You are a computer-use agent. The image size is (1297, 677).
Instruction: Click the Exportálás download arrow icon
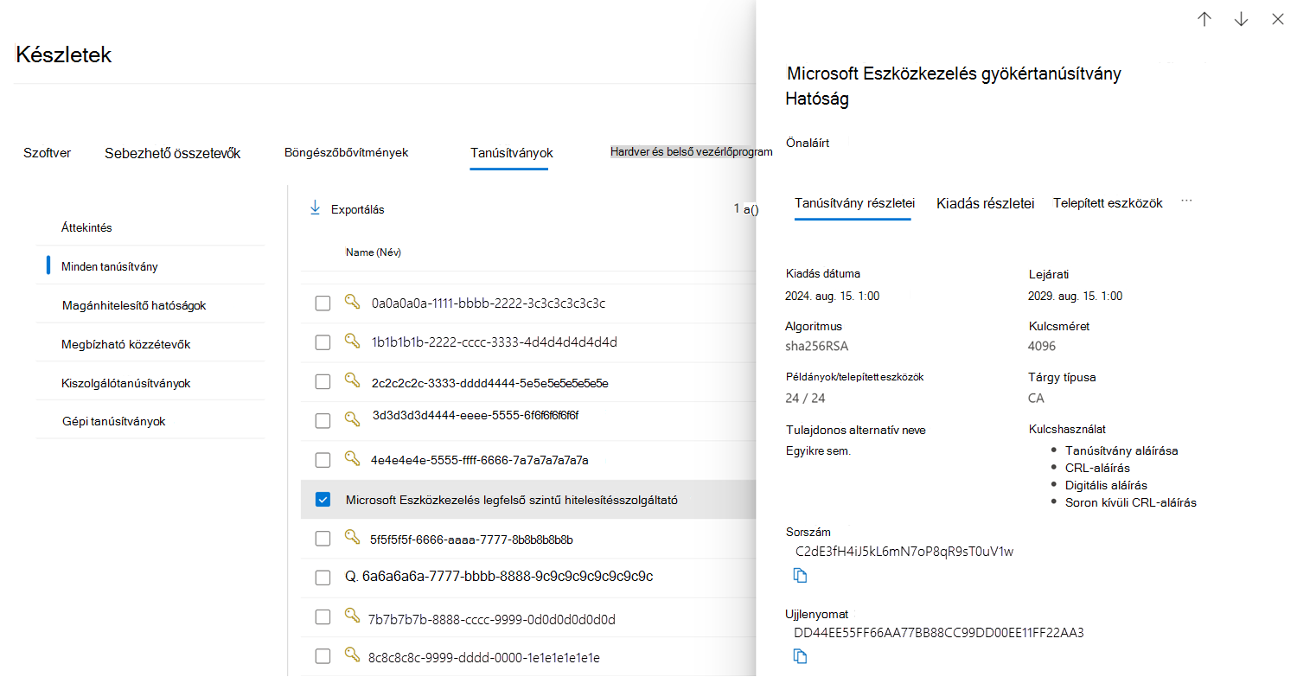pyautogui.click(x=316, y=208)
